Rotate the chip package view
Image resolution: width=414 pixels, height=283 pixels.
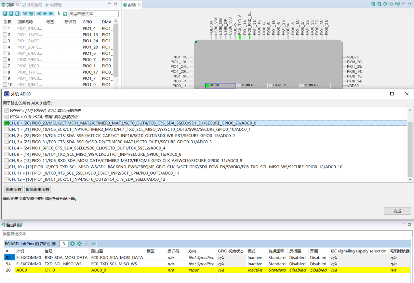(385, 4)
